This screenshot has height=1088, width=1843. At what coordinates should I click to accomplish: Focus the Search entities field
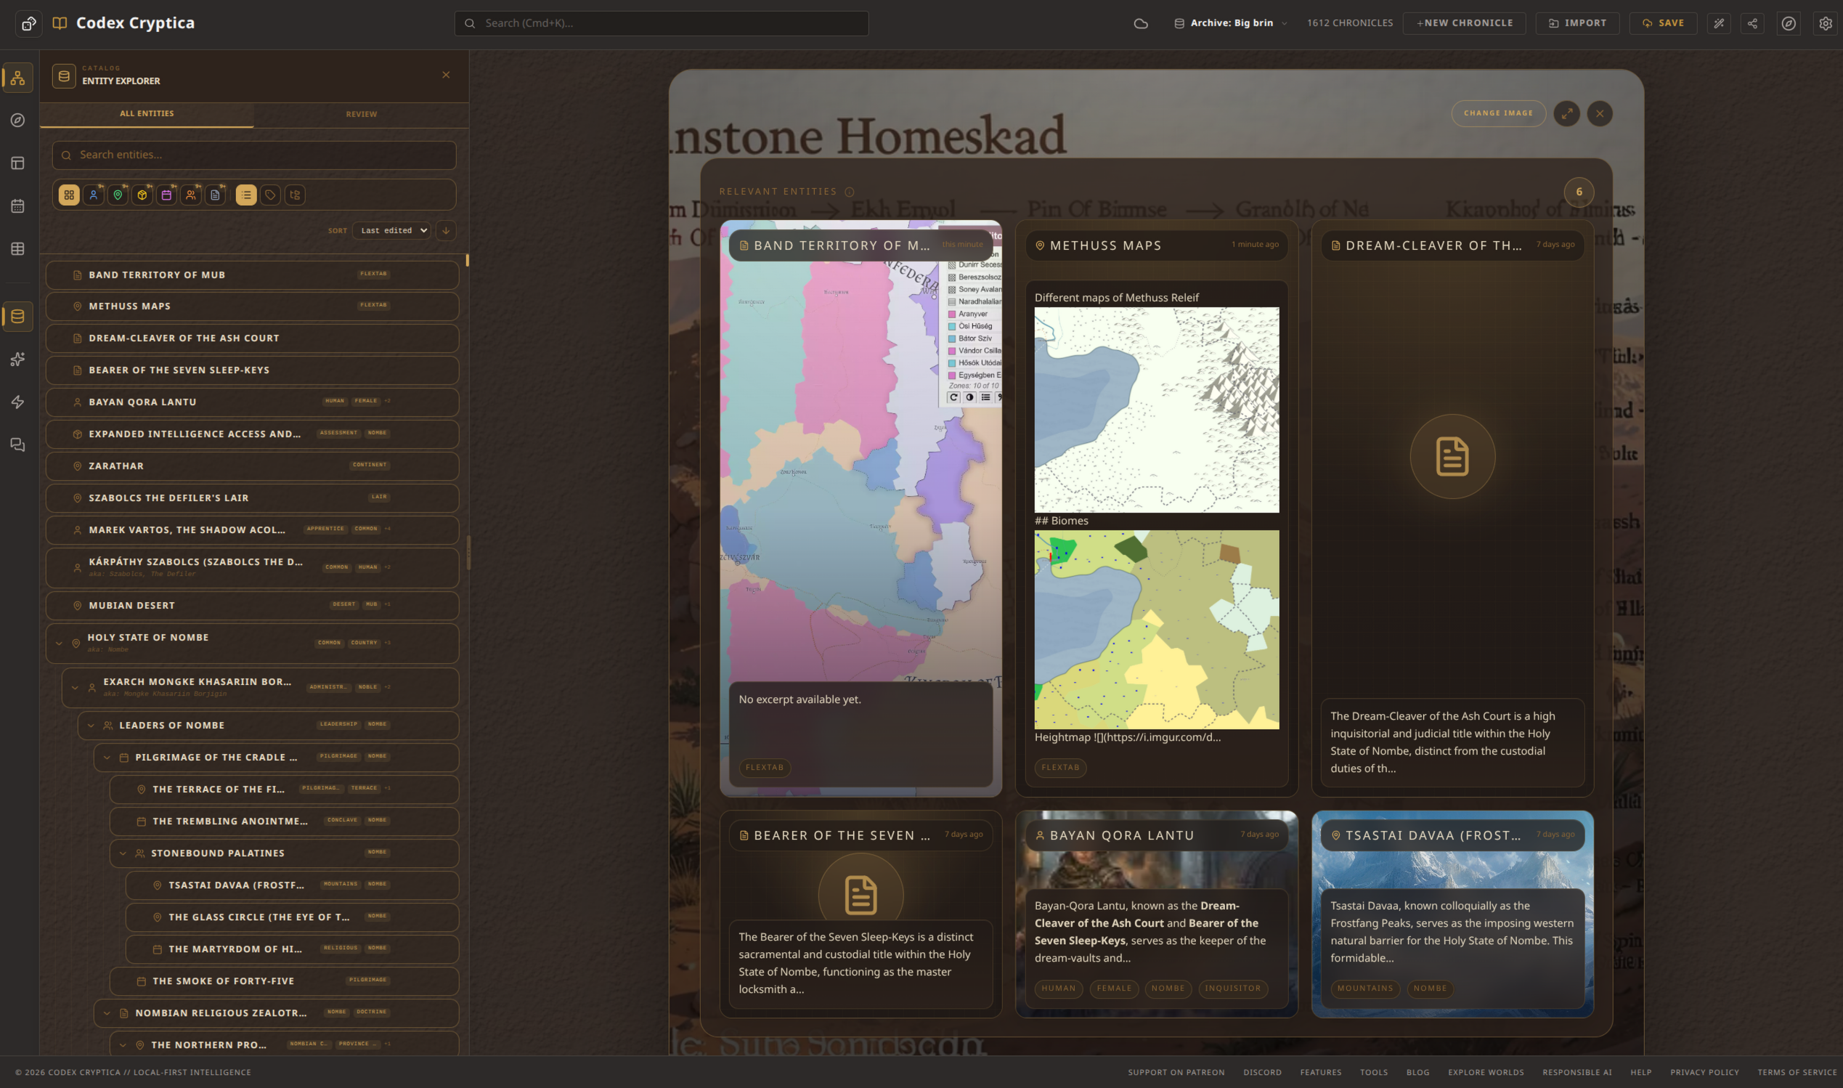(253, 155)
